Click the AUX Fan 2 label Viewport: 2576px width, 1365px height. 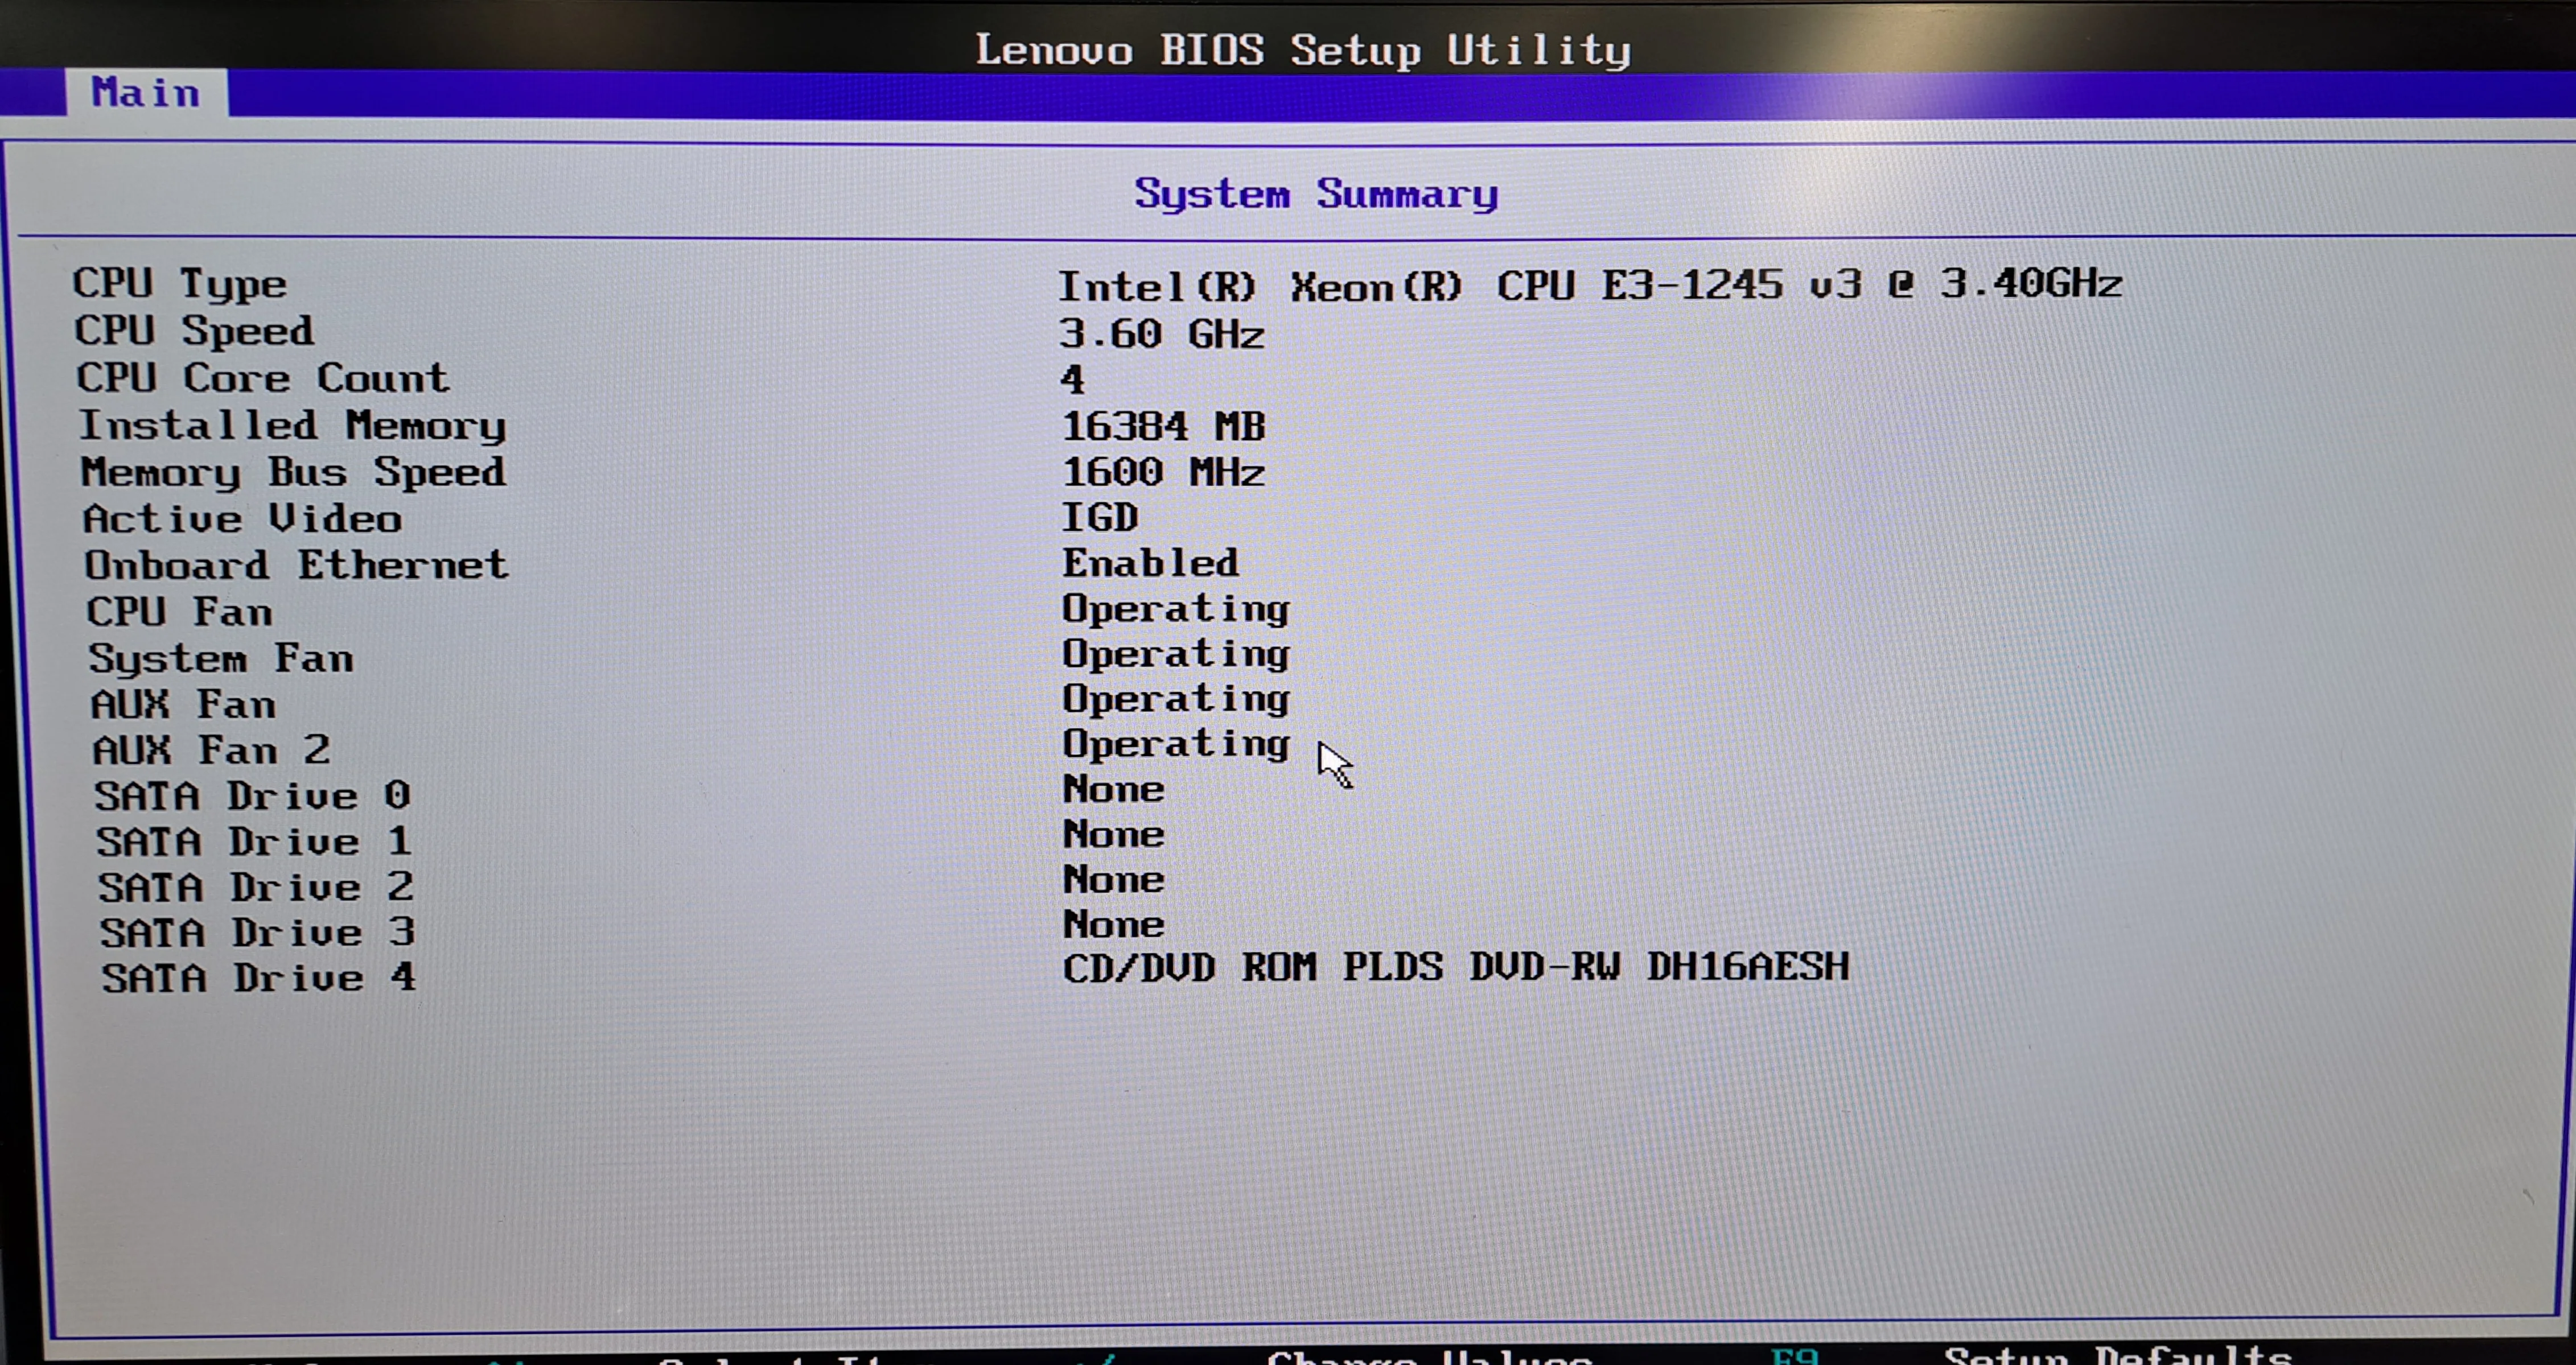point(212,750)
